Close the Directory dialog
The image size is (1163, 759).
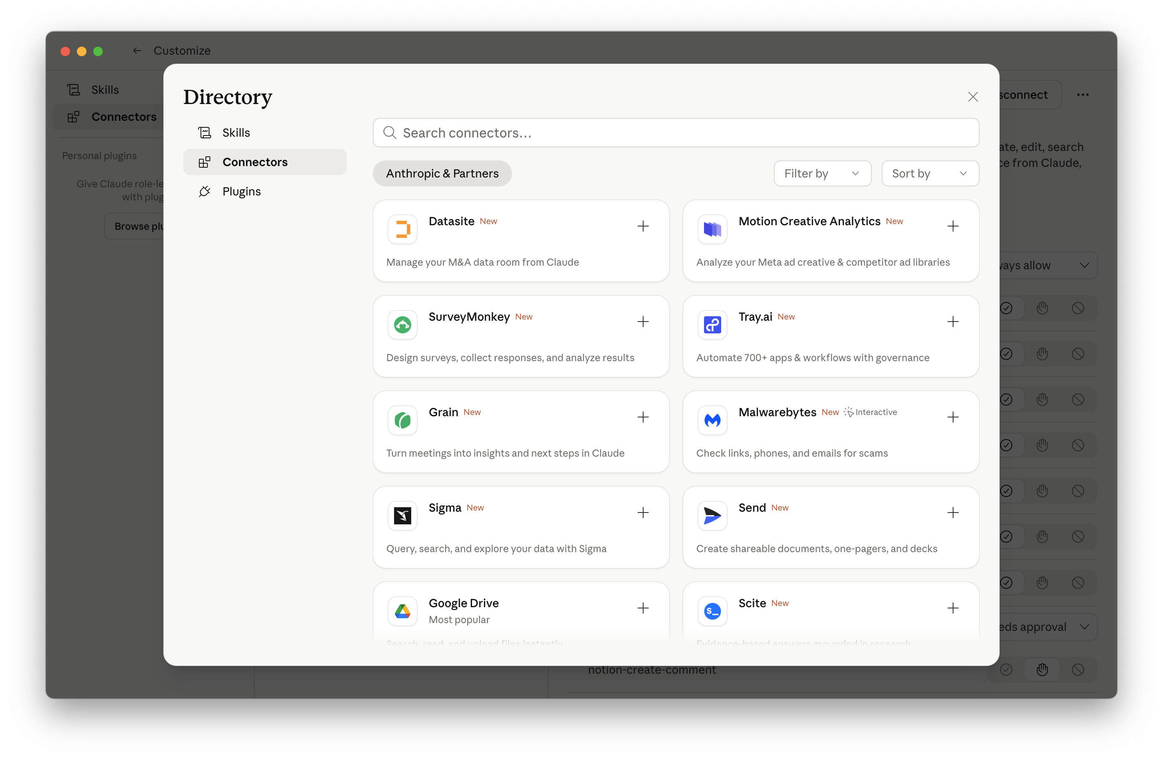pyautogui.click(x=972, y=97)
